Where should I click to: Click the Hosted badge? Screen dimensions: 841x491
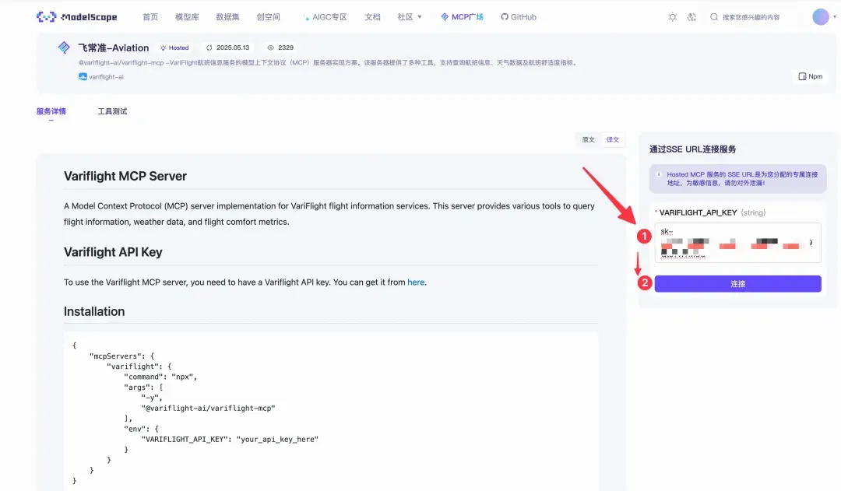pyautogui.click(x=174, y=47)
